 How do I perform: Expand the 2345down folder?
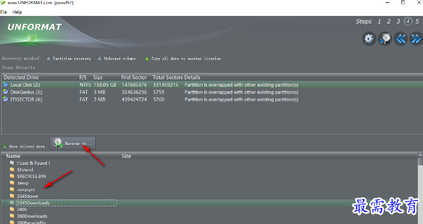click(5, 196)
